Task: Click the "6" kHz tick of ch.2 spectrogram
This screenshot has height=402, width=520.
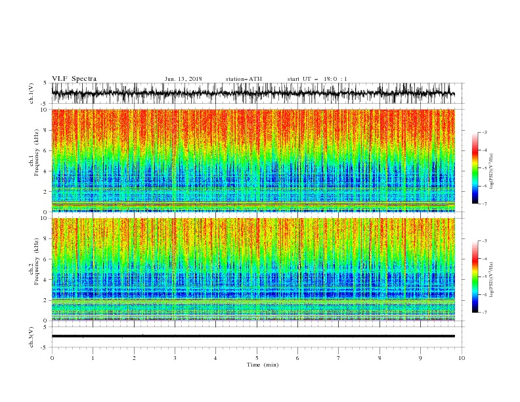Action: (46, 259)
